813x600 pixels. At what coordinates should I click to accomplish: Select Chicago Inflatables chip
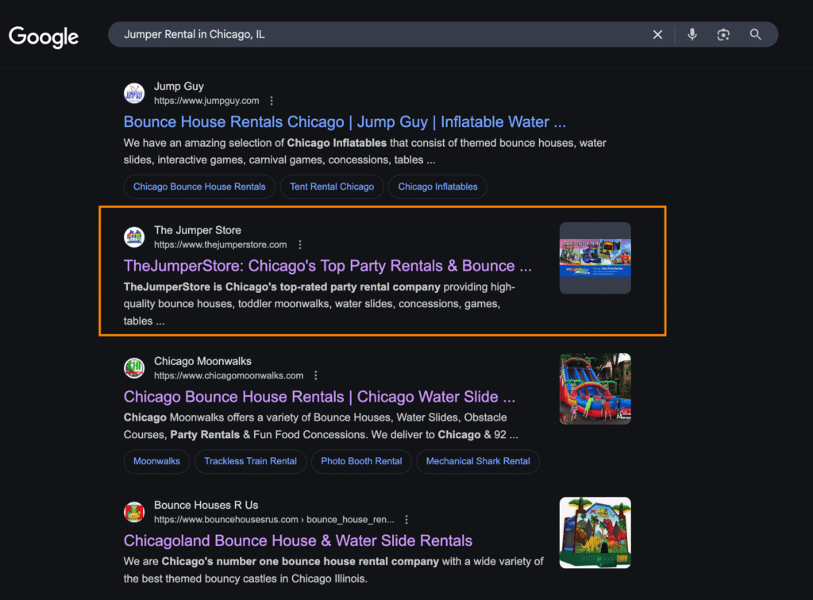(437, 187)
